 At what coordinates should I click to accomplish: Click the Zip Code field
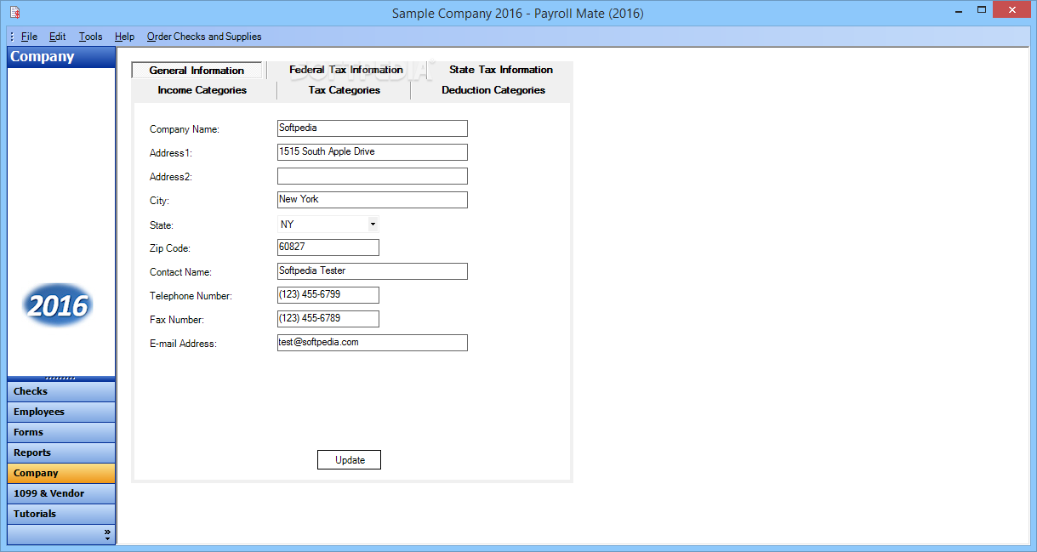pyautogui.click(x=328, y=248)
